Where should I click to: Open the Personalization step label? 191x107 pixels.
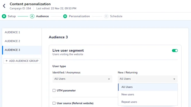pyautogui.click(x=79, y=16)
